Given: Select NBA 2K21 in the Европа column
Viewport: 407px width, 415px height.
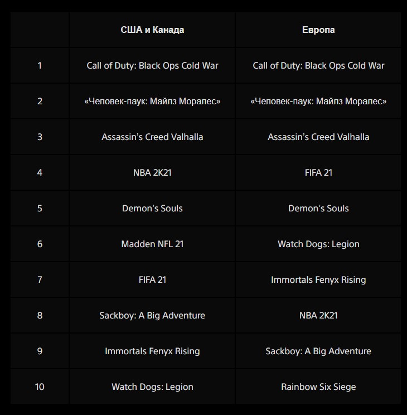Looking at the screenshot, I should 318,315.
